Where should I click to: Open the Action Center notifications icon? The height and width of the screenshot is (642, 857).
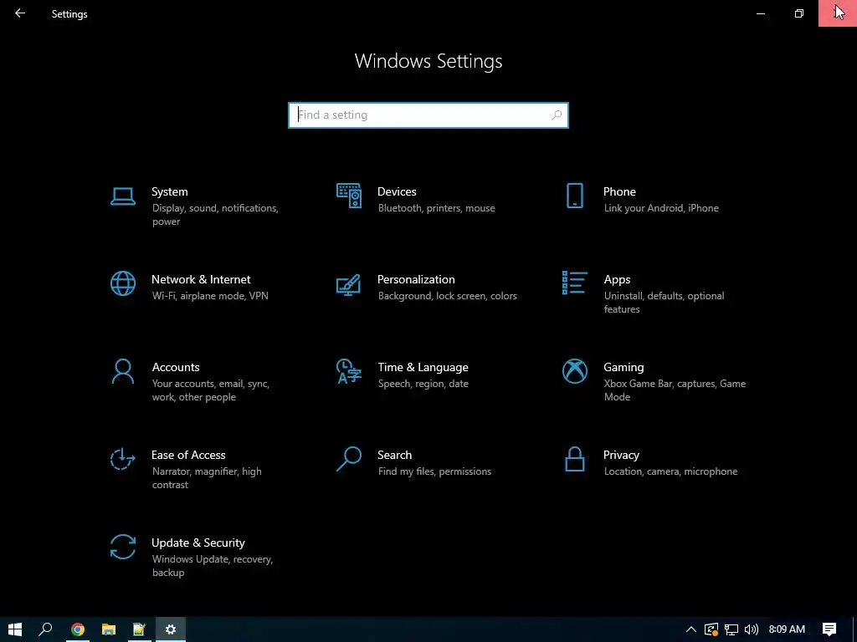coord(829,629)
